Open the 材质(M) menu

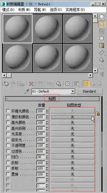[x=24, y=10]
